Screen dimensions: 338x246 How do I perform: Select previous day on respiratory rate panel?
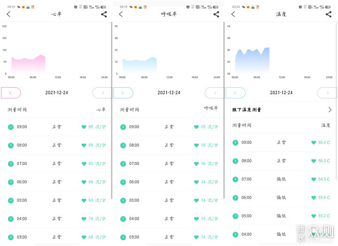[123, 93]
